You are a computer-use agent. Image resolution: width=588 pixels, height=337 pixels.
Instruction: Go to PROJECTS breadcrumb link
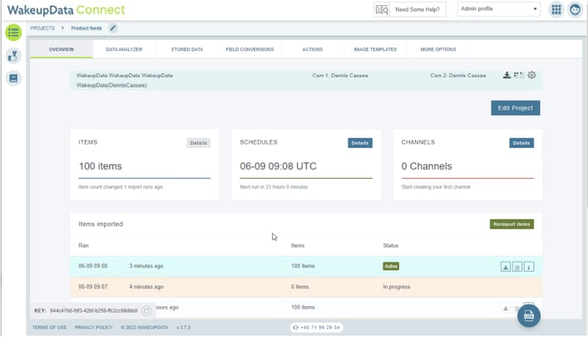(42, 28)
